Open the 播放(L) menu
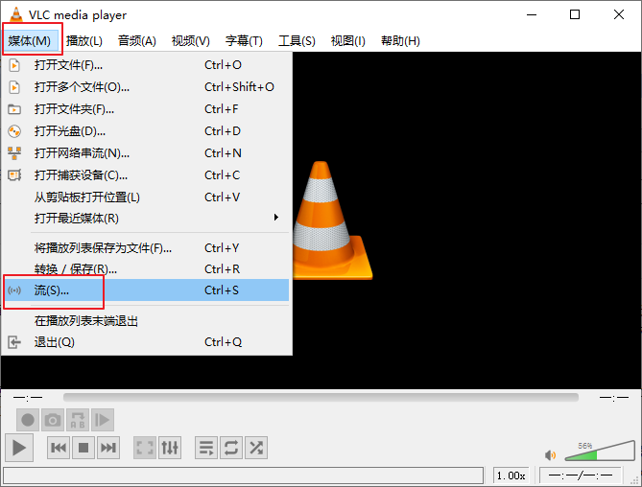The width and height of the screenshot is (642, 487). (x=83, y=41)
